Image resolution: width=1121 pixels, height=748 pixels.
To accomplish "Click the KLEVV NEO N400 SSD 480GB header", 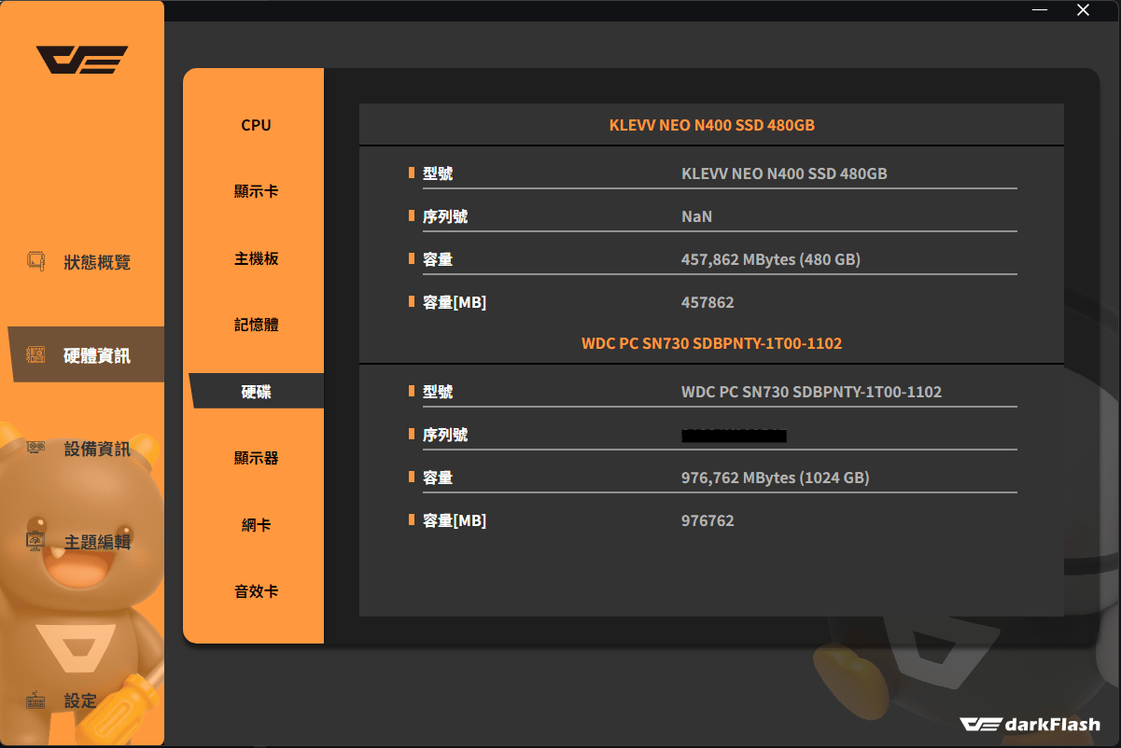I will pos(711,125).
